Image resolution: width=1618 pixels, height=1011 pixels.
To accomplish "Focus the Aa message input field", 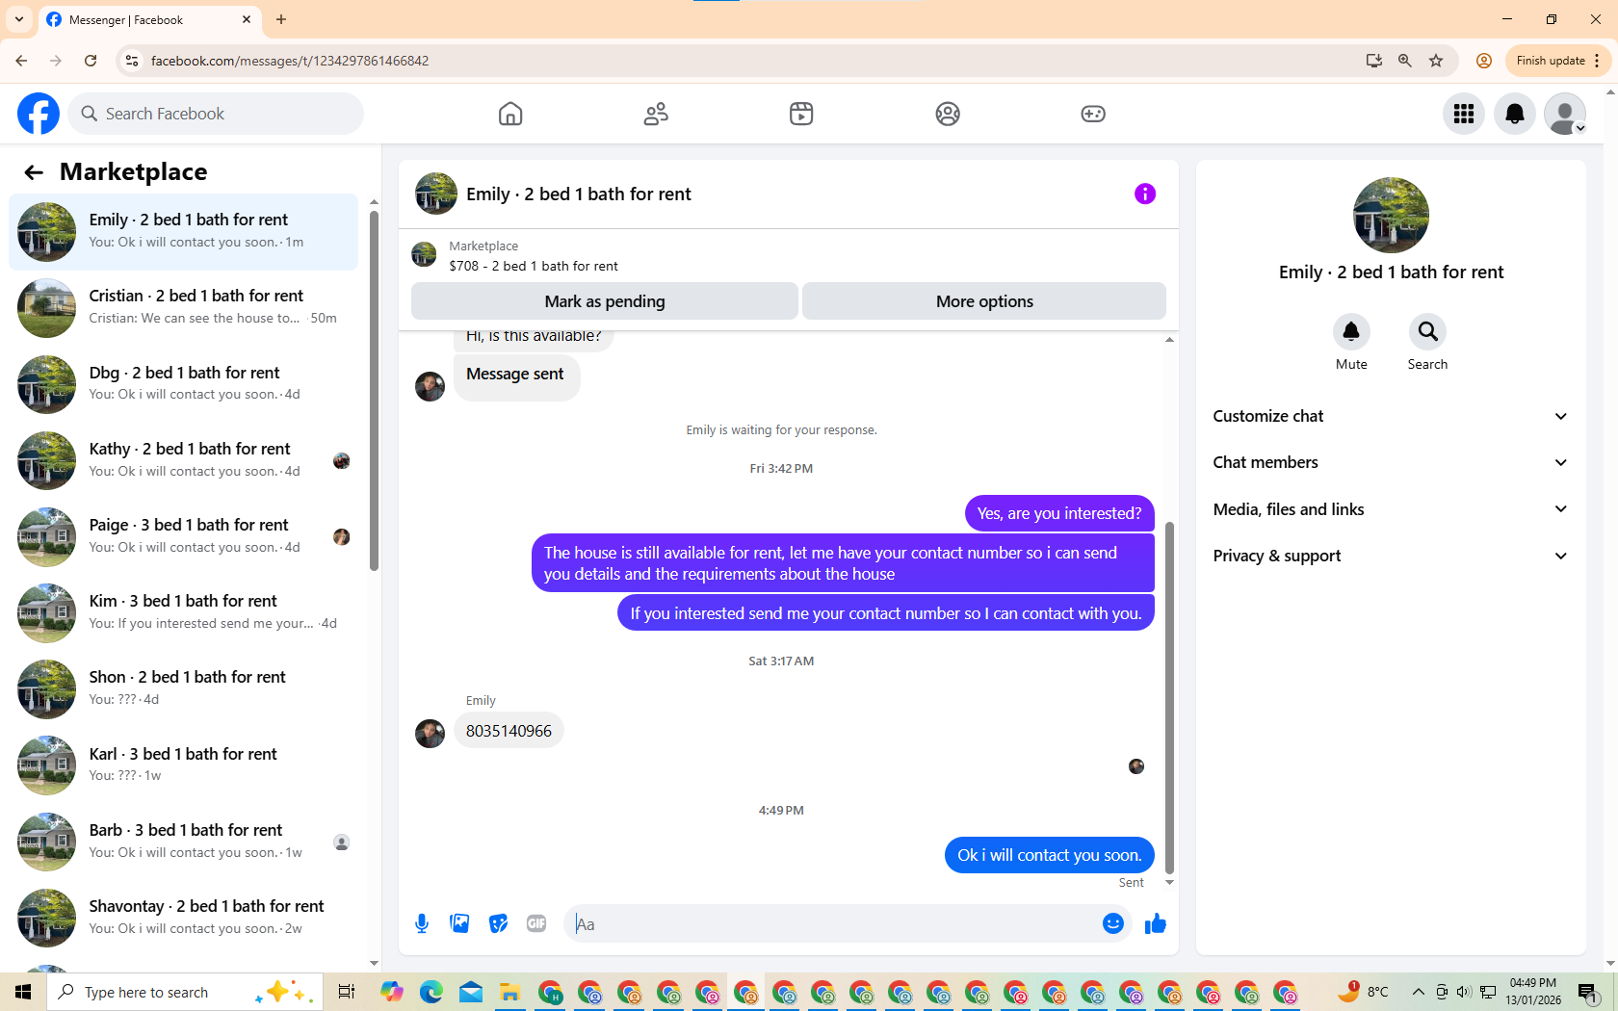I will click(x=833, y=924).
